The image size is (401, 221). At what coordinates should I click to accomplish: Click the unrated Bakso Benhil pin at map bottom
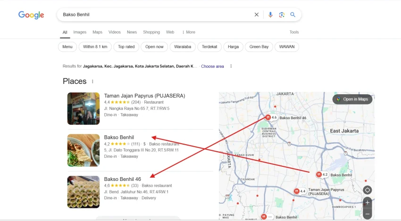coord(264,217)
